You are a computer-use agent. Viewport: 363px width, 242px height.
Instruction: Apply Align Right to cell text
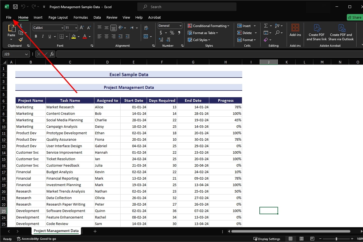click(x=113, y=36)
